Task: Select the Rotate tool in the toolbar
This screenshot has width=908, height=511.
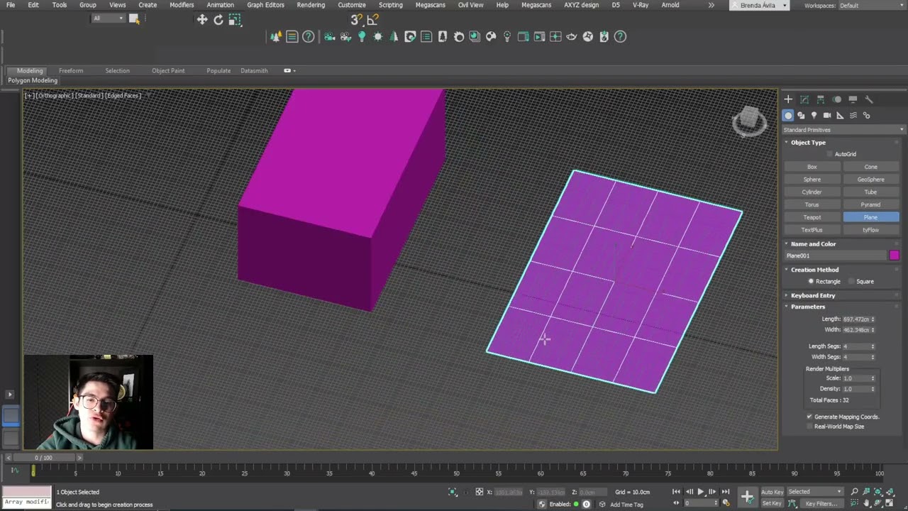Action: (218, 20)
